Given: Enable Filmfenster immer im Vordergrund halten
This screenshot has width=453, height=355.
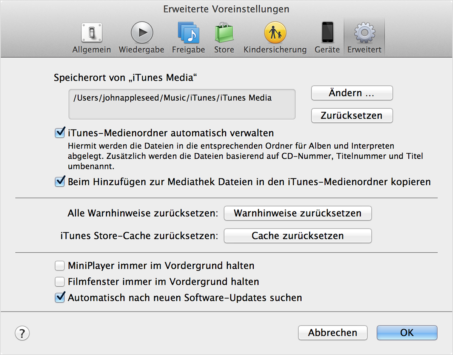Looking at the screenshot, I should [x=60, y=282].
